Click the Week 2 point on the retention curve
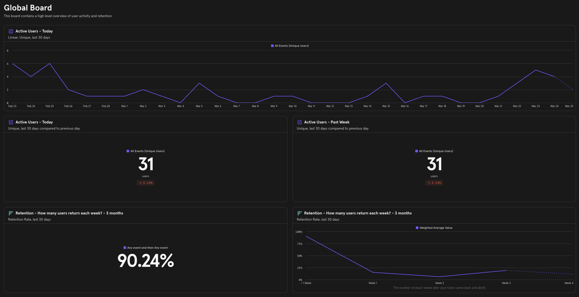The height and width of the screenshot is (297, 579). (439, 276)
